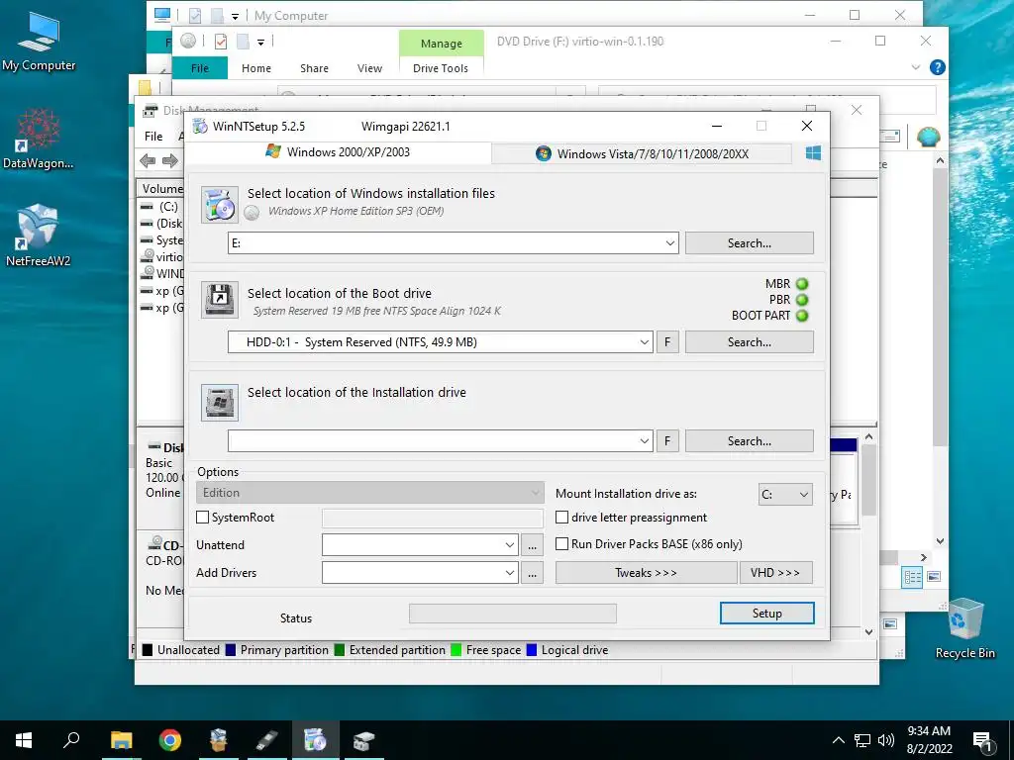Image resolution: width=1014 pixels, height=760 pixels.
Task: Open the notification center
Action: coord(983,741)
